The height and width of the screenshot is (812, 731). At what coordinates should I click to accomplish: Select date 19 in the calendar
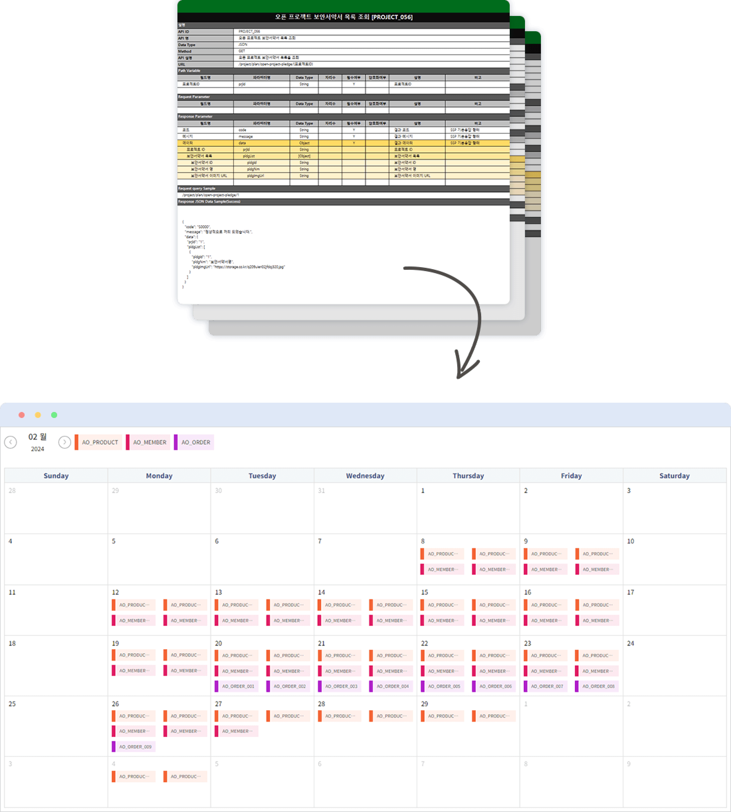click(x=115, y=643)
